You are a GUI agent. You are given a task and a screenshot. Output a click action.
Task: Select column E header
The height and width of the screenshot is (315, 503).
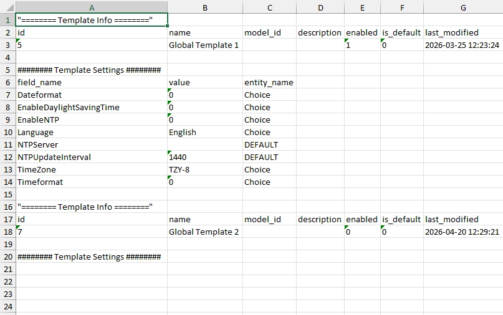(363, 7)
